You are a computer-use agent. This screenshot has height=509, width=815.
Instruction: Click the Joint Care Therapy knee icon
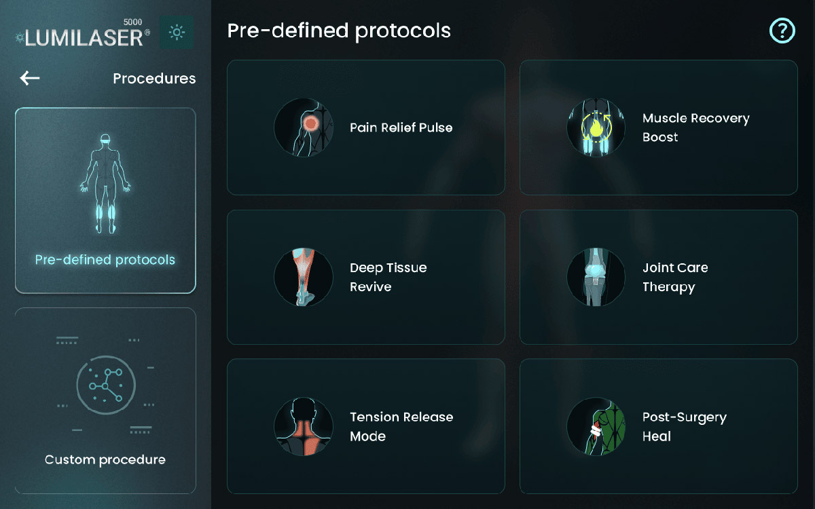click(596, 277)
